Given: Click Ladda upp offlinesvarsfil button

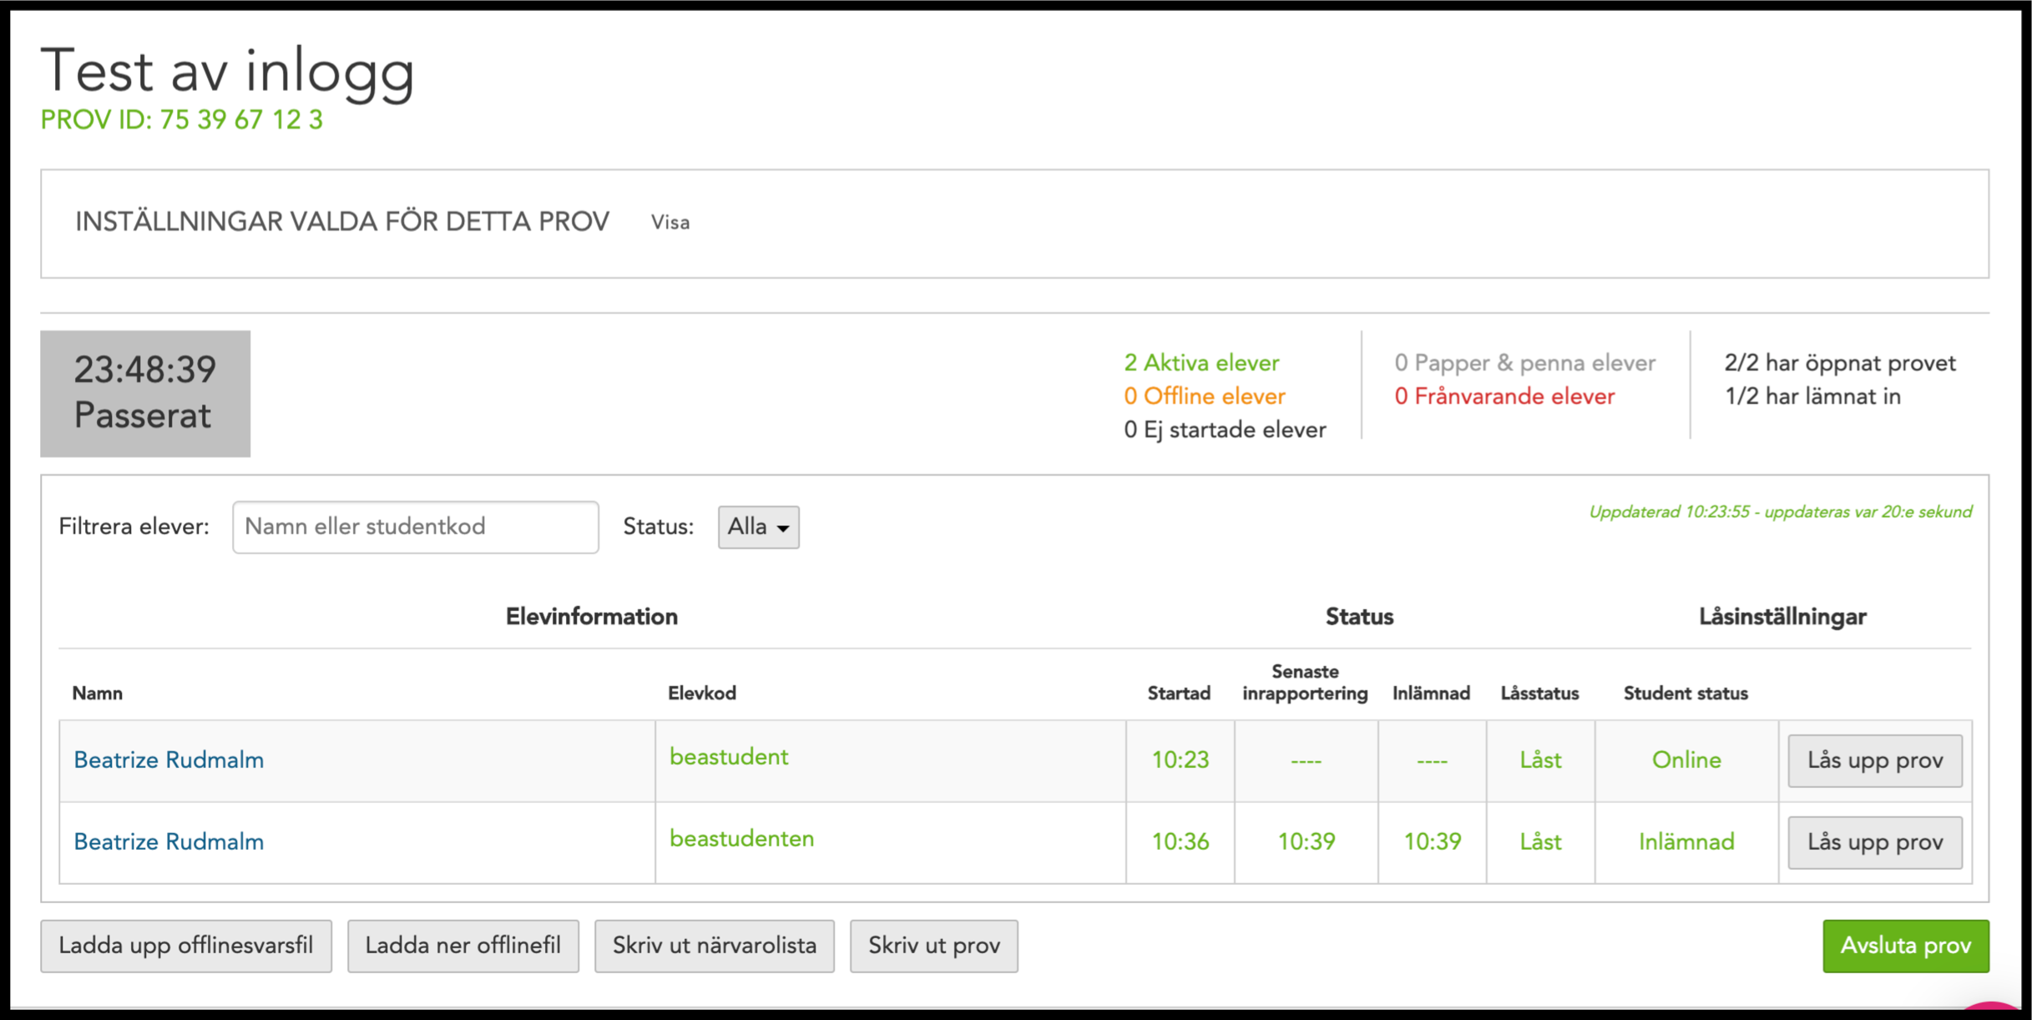Looking at the screenshot, I should [186, 946].
